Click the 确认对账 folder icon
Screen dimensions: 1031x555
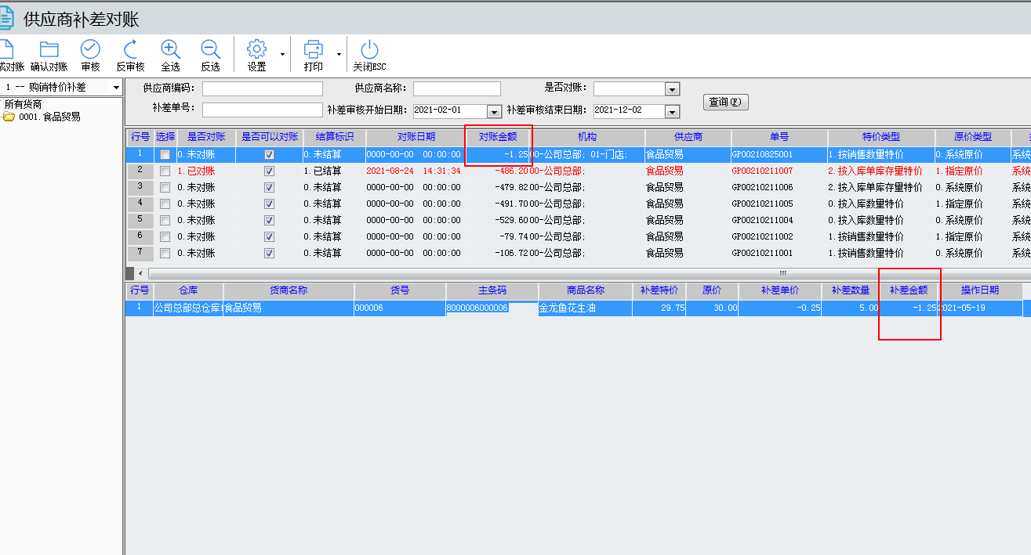pos(49,49)
